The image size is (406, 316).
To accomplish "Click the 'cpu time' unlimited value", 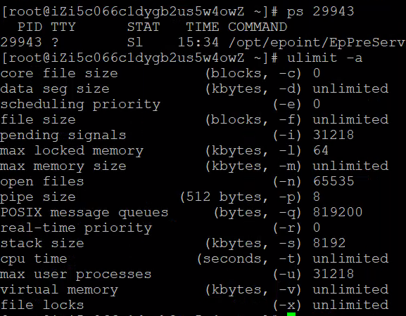I will tap(350, 258).
